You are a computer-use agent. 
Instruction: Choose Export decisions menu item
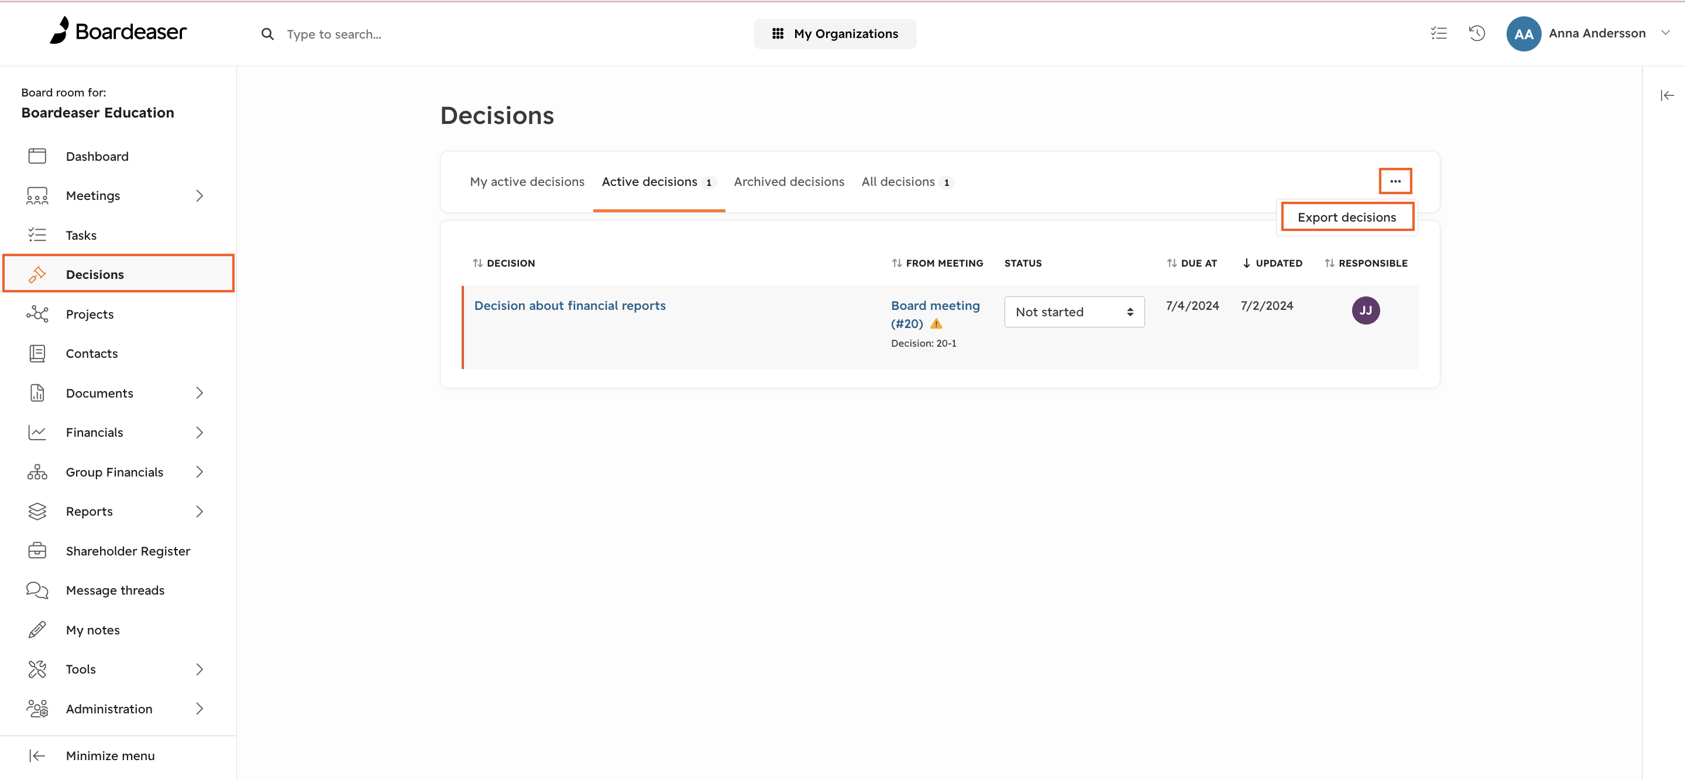[x=1347, y=217]
